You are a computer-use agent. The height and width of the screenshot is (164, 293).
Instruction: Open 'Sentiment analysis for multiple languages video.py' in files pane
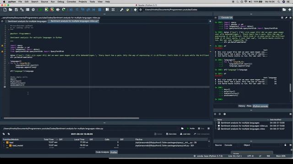pos(244,126)
